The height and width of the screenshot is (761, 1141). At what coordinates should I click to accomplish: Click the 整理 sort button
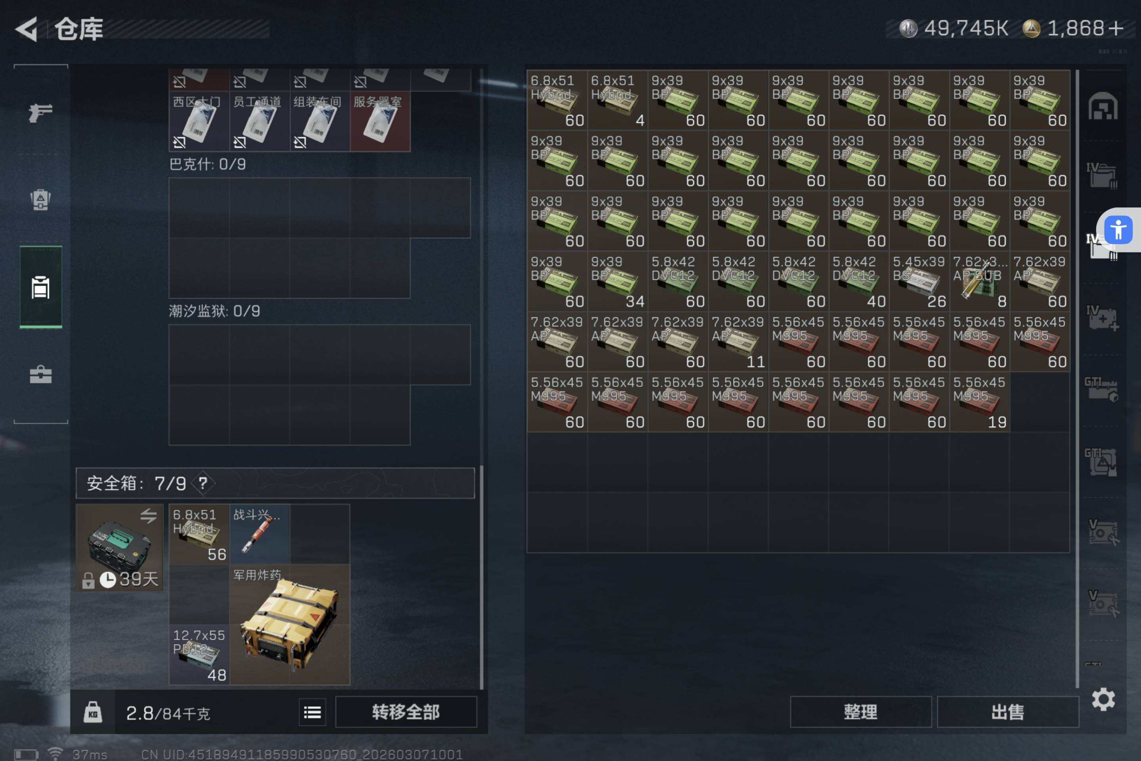pos(861,712)
